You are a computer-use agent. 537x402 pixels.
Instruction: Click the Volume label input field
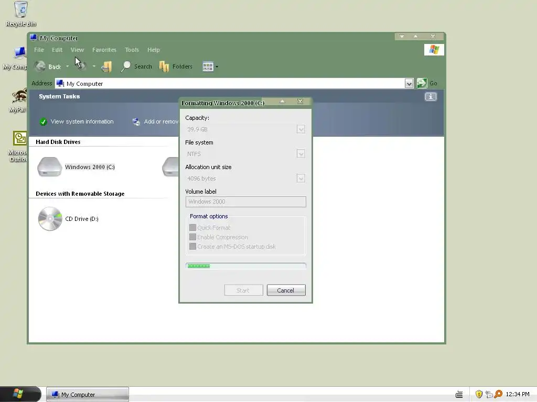pyautogui.click(x=245, y=202)
